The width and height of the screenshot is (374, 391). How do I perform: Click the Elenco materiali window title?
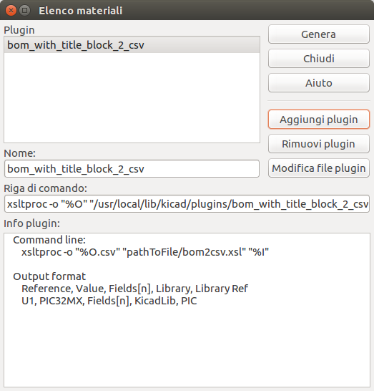80,11
